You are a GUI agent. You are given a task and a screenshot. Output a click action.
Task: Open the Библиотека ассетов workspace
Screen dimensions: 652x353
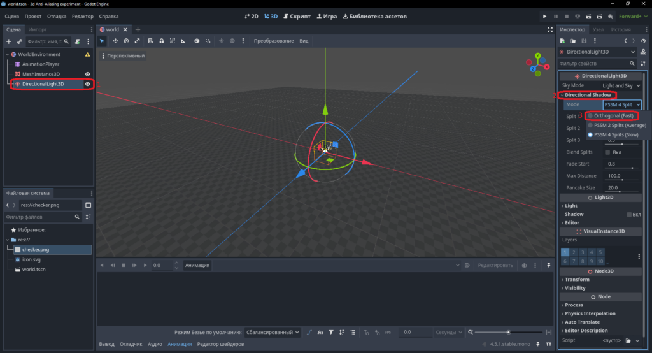pos(374,16)
